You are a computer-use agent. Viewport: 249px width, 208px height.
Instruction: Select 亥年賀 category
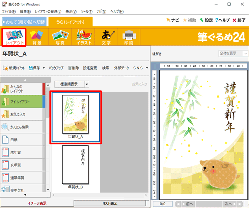22,165
